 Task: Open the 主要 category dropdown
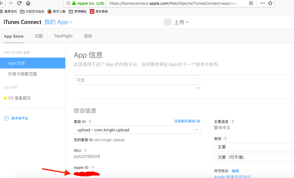254,147
